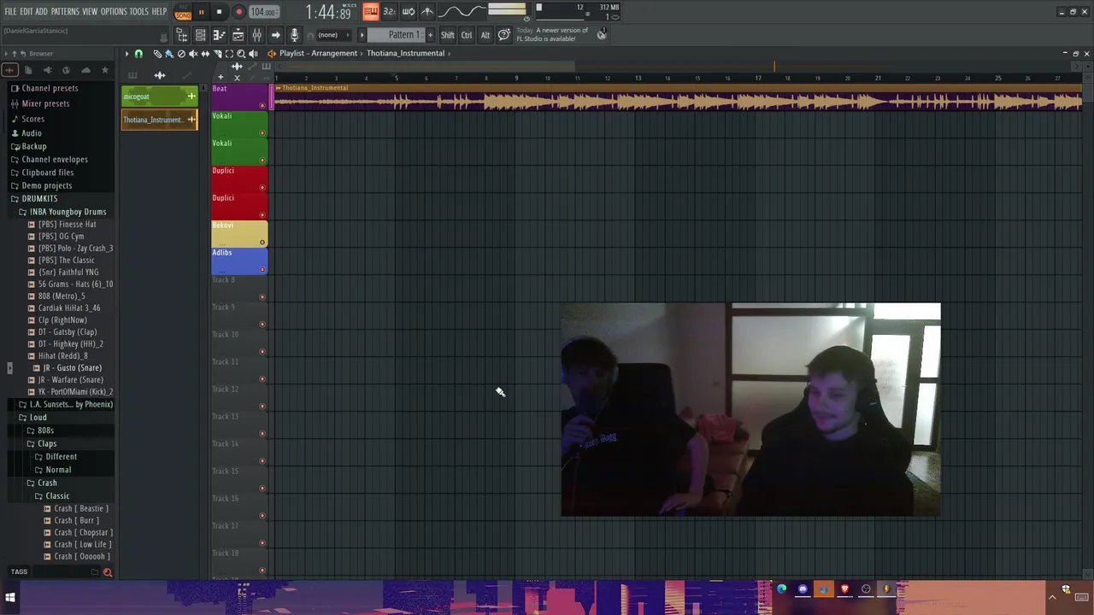Open the Piano roll window
Image resolution: width=1094 pixels, height=615 pixels.
(x=219, y=35)
